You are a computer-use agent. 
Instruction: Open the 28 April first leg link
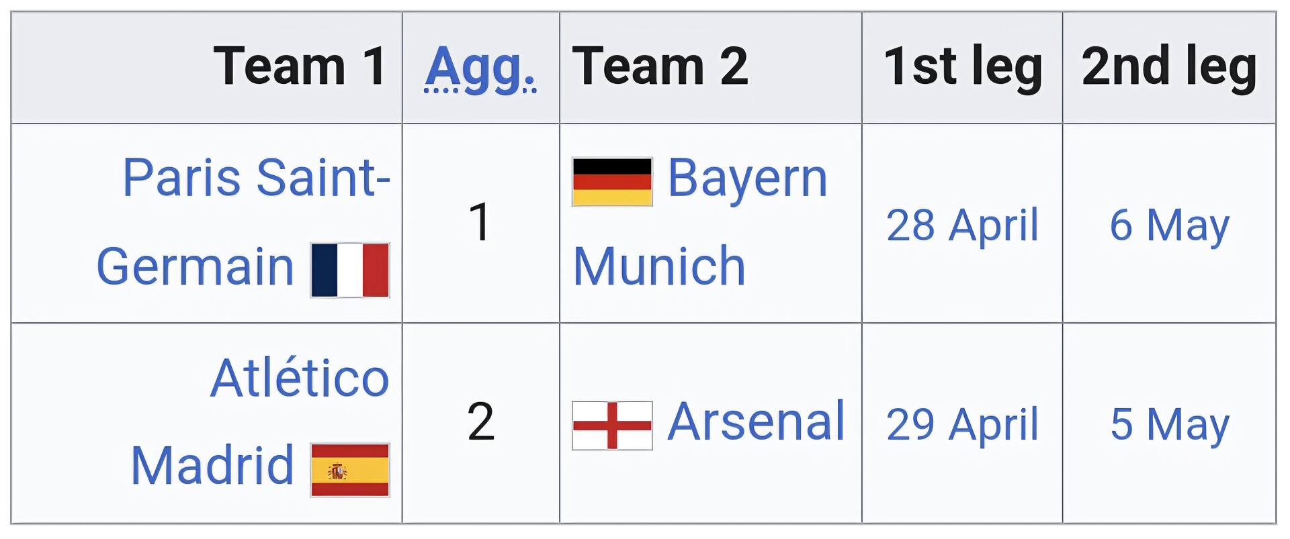point(962,225)
